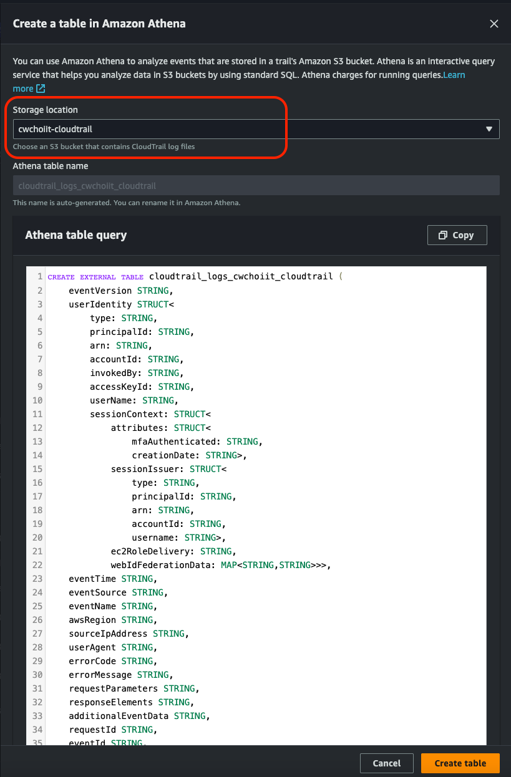
Task: Click the 'requestId STRING' line
Action: click(113, 730)
